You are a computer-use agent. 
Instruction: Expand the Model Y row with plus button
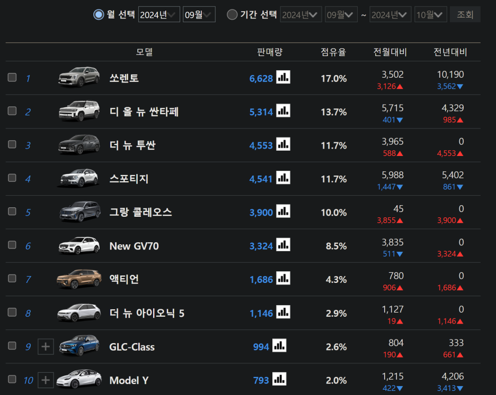point(46,380)
